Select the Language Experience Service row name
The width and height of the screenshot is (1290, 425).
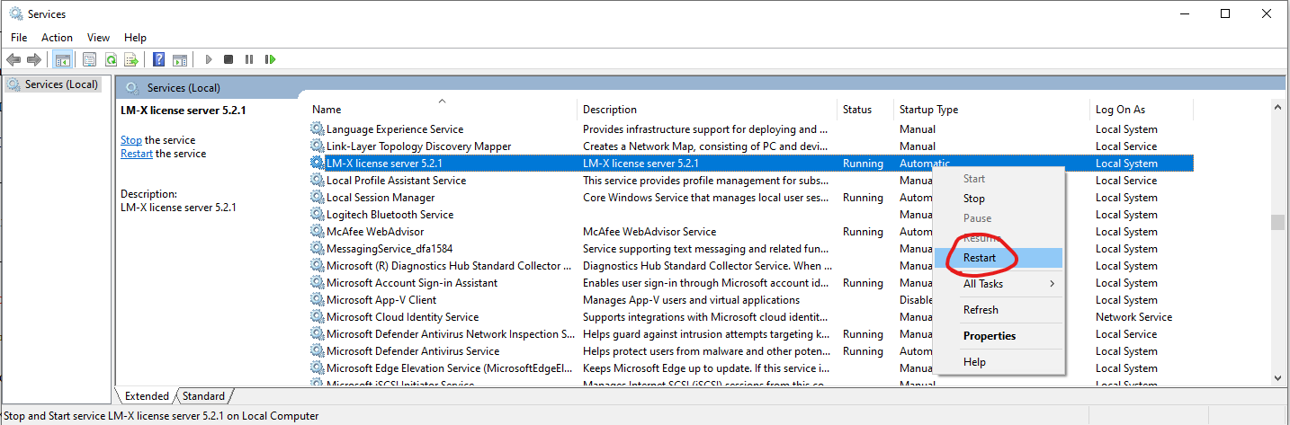point(395,129)
